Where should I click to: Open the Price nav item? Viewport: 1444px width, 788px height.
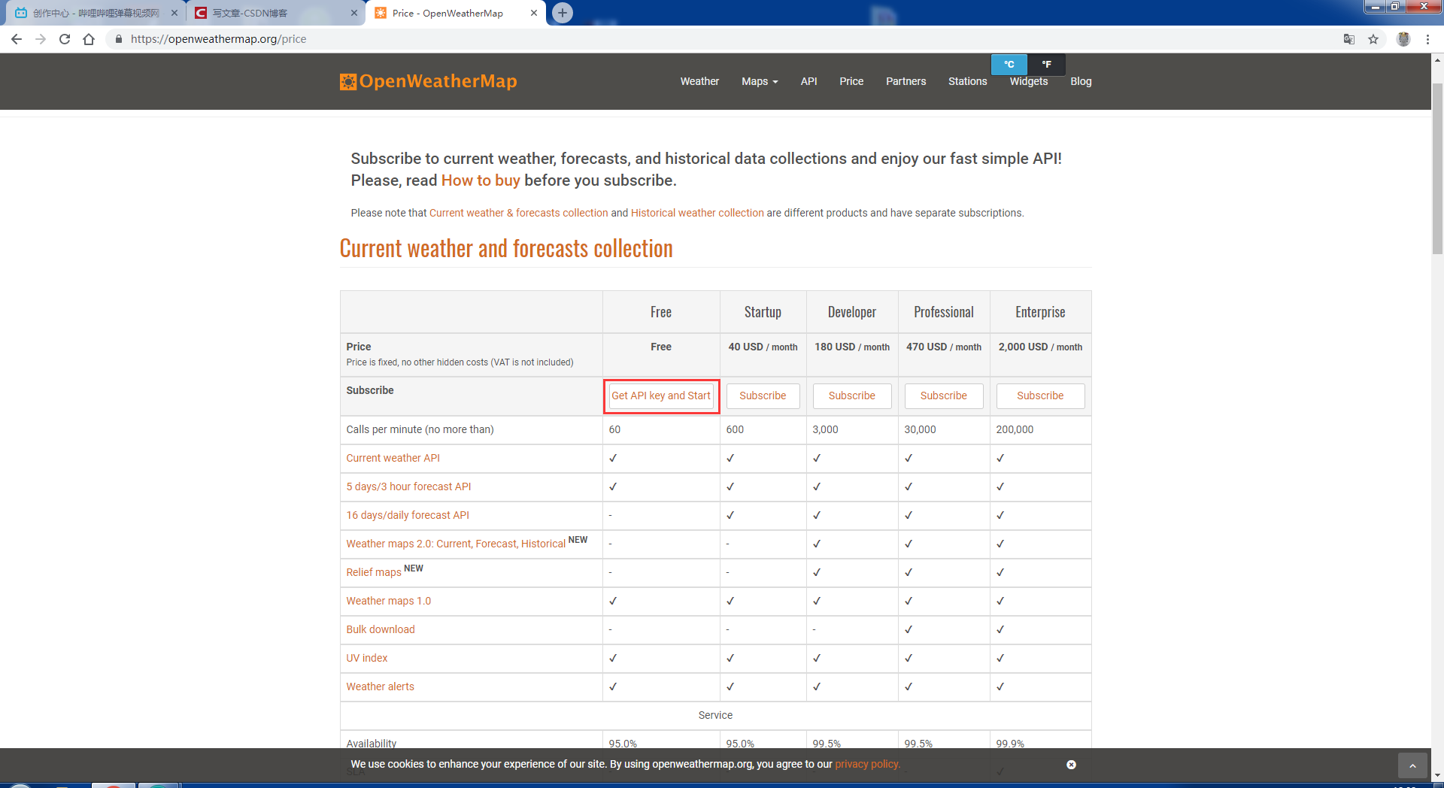click(x=851, y=81)
